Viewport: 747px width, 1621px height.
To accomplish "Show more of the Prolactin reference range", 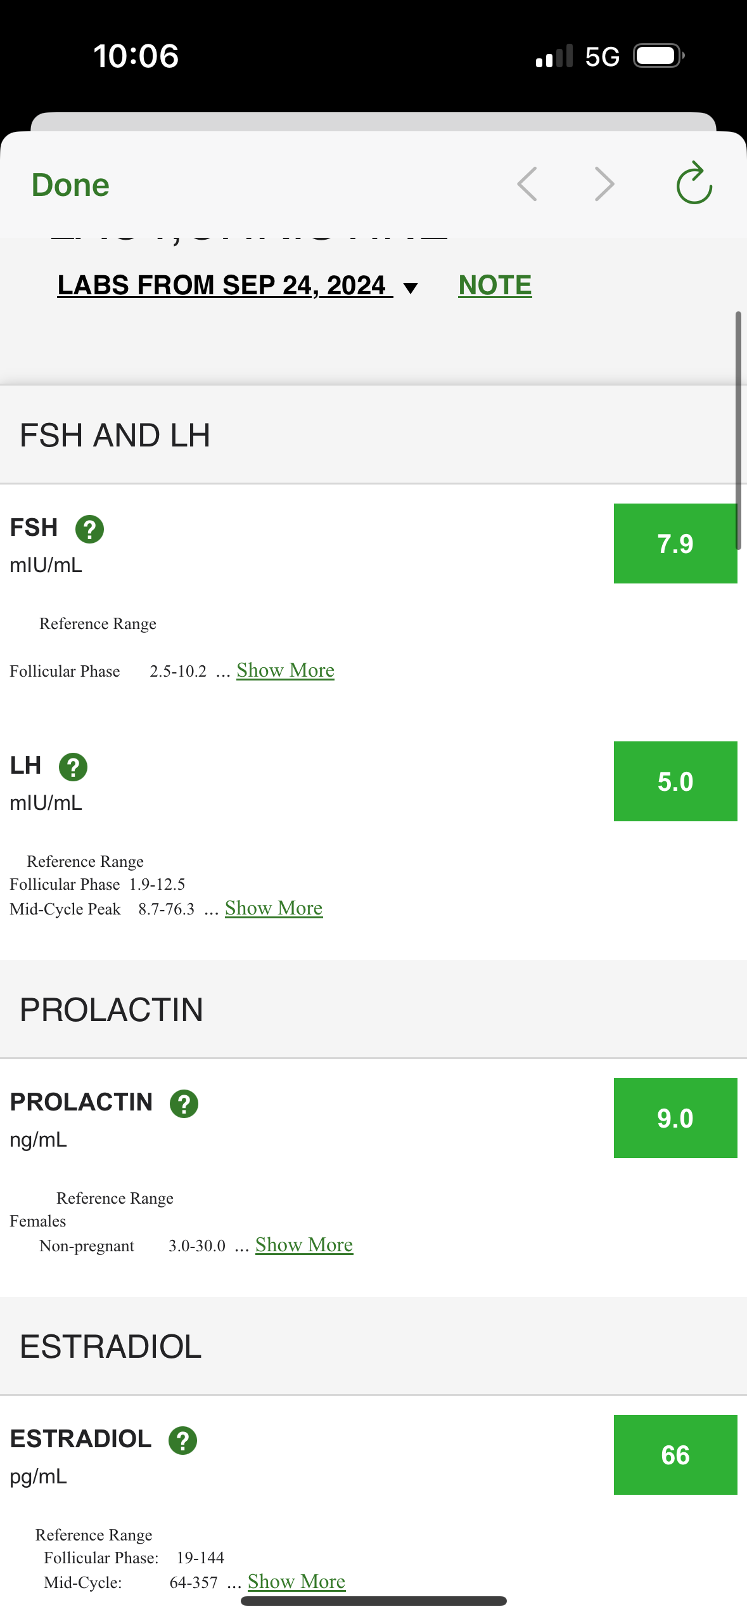I will point(304,1245).
